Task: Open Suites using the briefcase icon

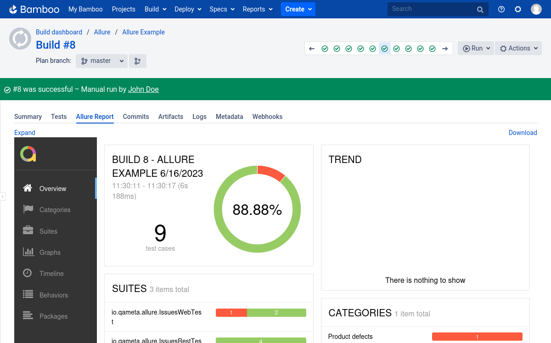Action: coord(28,231)
